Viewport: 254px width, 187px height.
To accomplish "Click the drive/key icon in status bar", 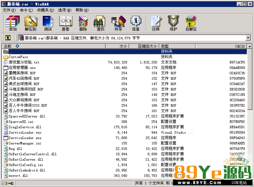I will click(x=8, y=183).
